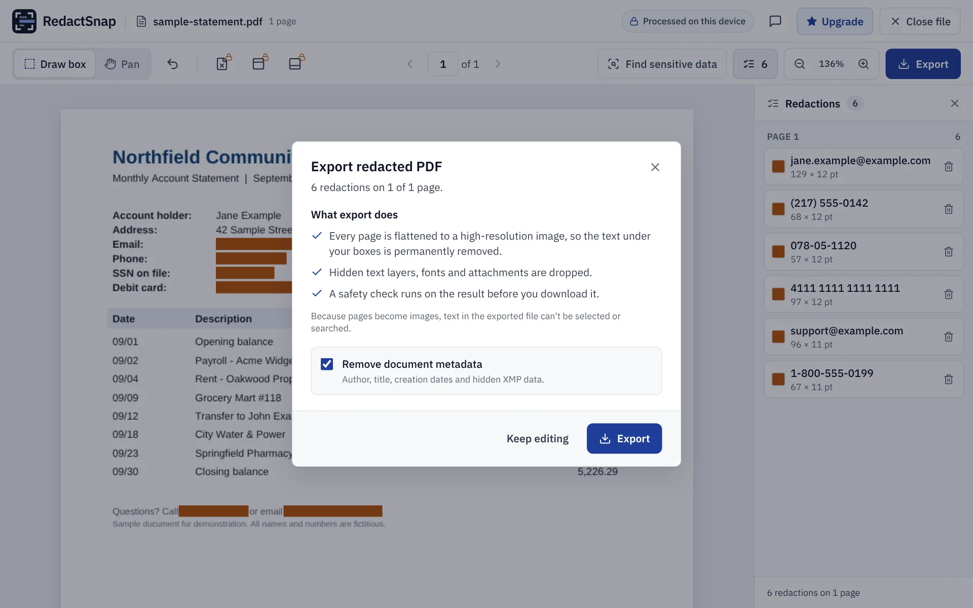Screen dimensions: 973x608
Task: Click the page number input field
Action: (x=443, y=64)
